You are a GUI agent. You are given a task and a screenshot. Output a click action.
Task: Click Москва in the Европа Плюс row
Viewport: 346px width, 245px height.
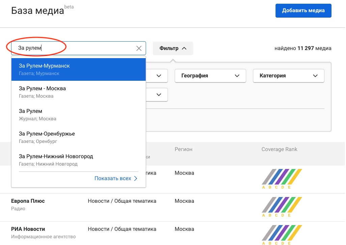click(x=184, y=201)
